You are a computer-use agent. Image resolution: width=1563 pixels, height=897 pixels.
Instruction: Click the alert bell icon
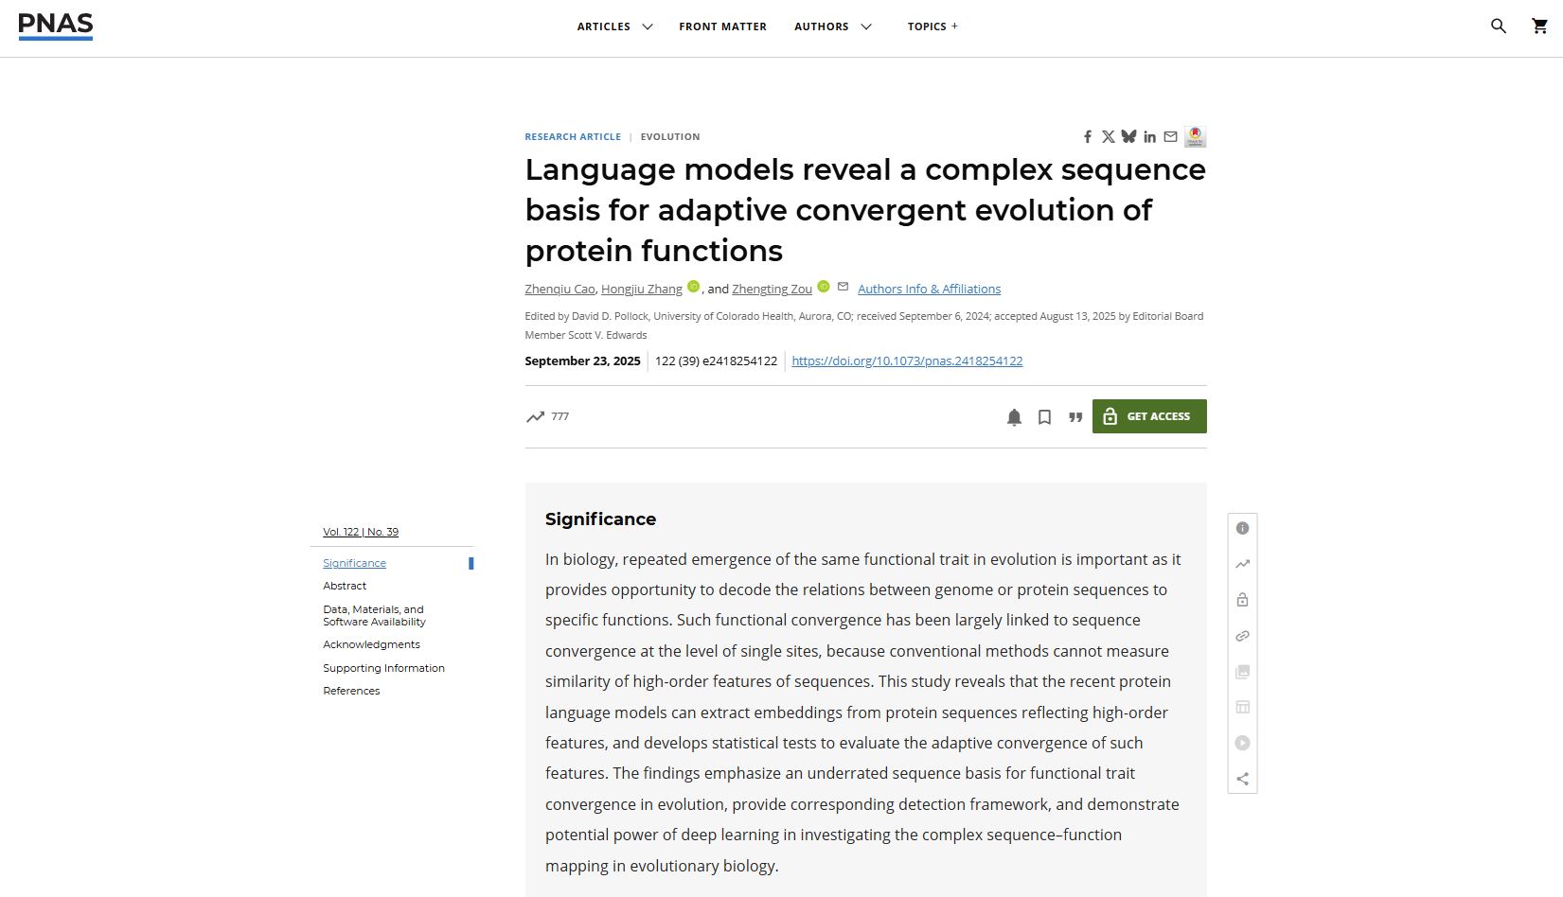pyautogui.click(x=1014, y=417)
